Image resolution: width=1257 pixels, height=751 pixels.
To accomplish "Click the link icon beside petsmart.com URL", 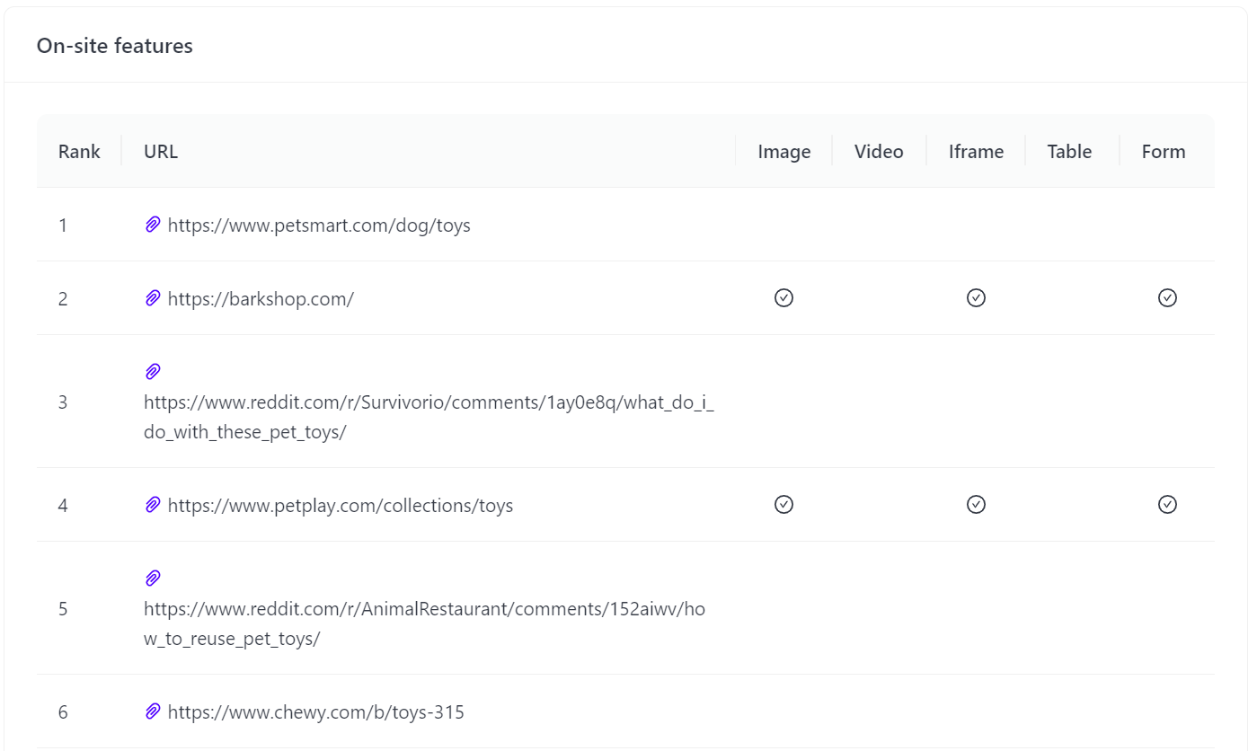I will [x=153, y=225].
